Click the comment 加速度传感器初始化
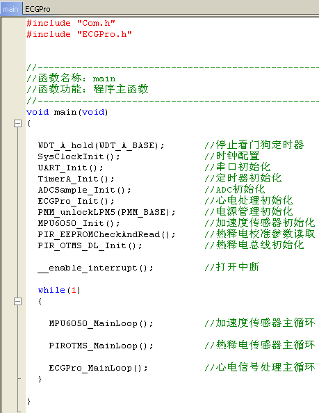The image size is (319, 413). (260, 222)
